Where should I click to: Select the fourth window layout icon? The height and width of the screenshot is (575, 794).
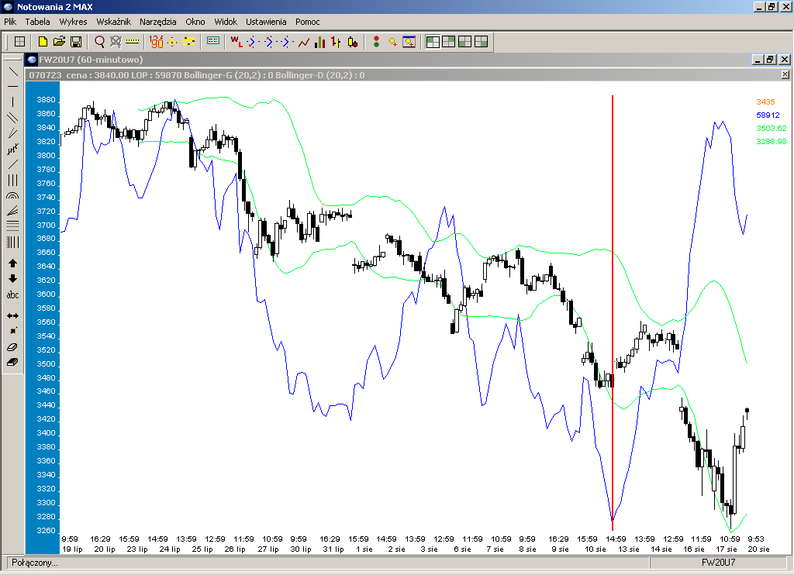pos(481,42)
